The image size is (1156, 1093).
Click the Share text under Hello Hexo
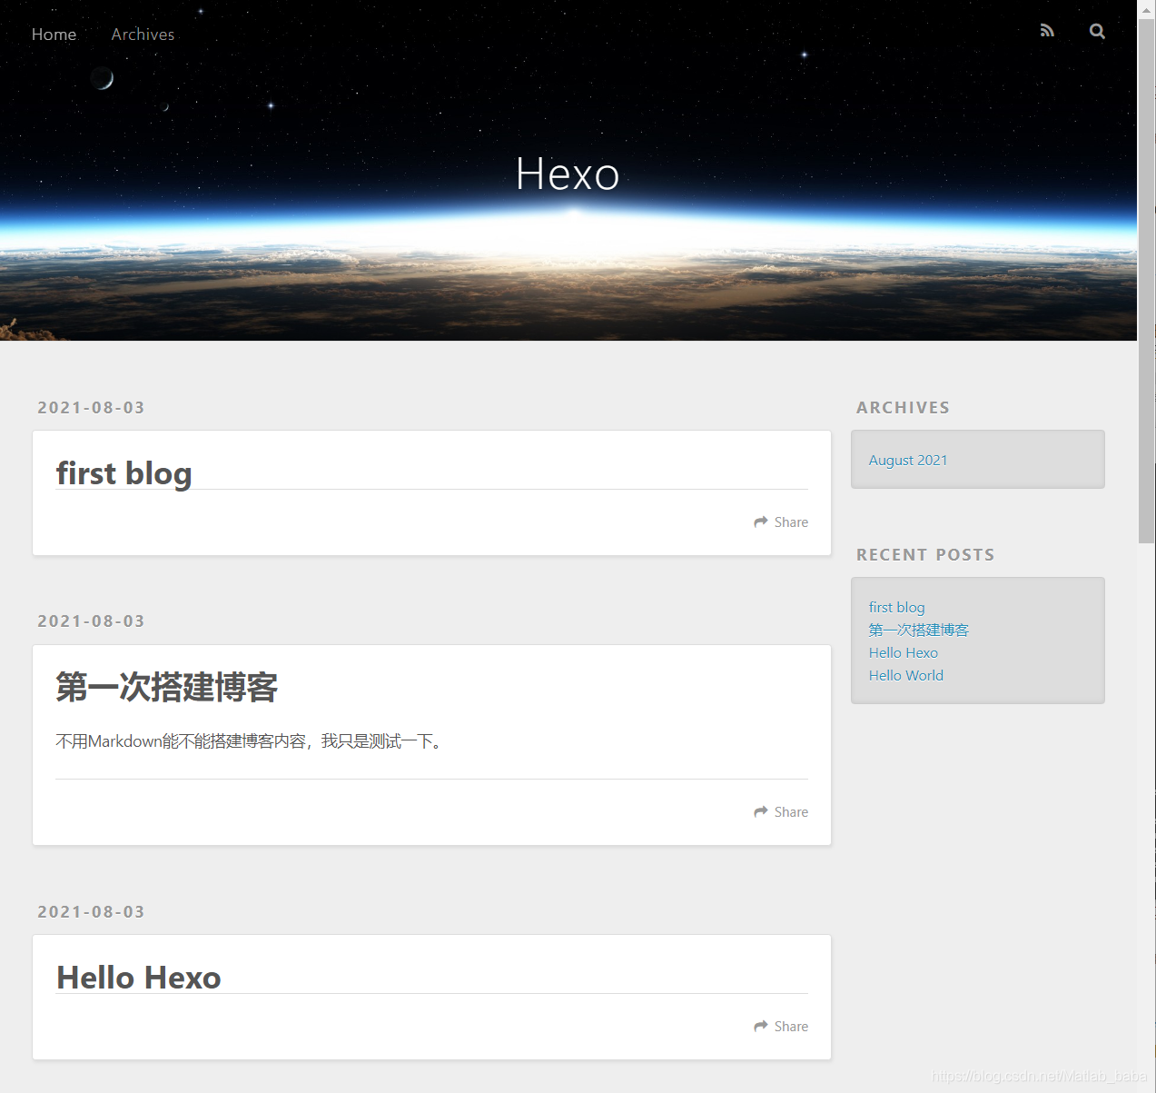click(791, 1026)
